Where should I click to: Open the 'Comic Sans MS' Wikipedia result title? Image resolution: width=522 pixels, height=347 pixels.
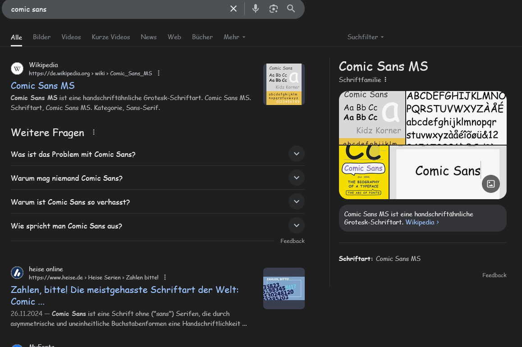click(43, 86)
